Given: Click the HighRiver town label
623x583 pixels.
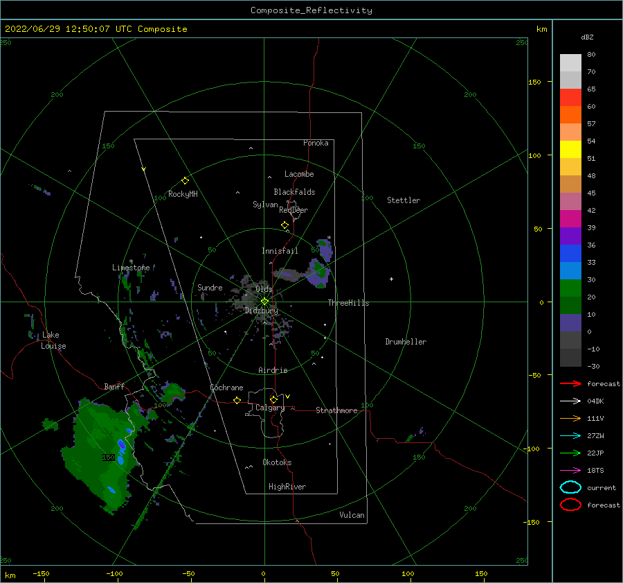Looking at the screenshot, I should pos(287,487).
